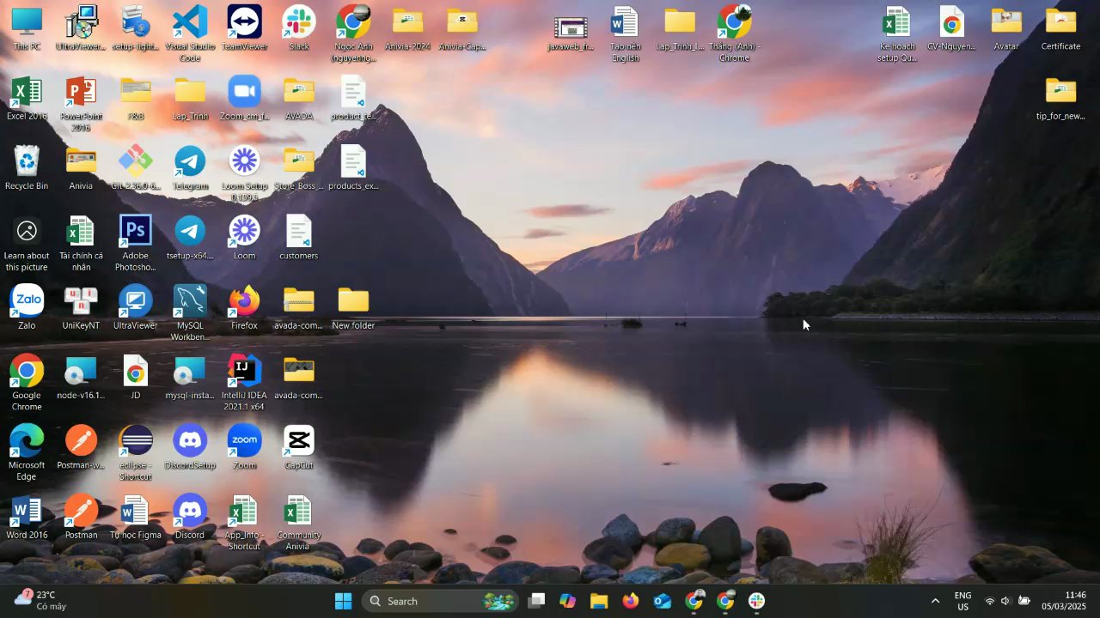Select the Postman desktop icon

point(81,517)
